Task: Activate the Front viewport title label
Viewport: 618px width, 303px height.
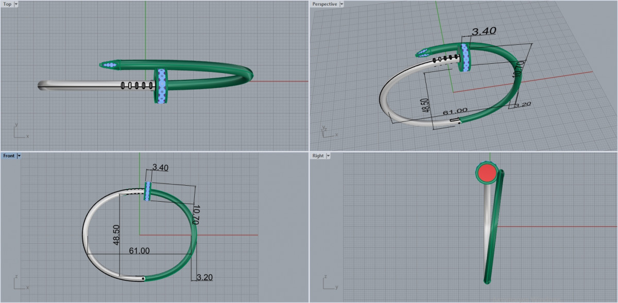Action: click(x=9, y=155)
